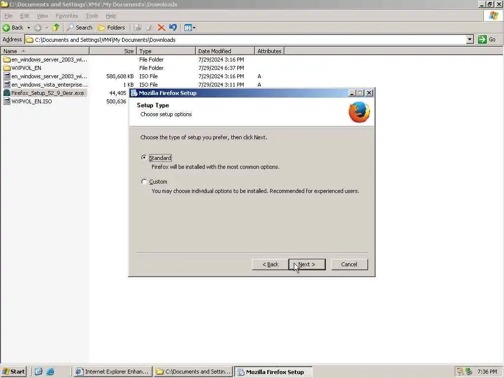504x378 pixels.
Task: Open the Forward history dropdown arrow
Action: click(47, 28)
